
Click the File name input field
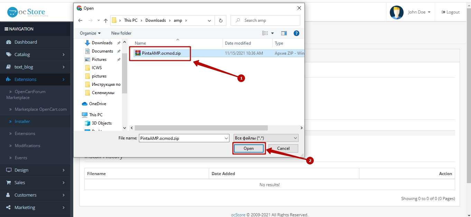tap(181, 138)
